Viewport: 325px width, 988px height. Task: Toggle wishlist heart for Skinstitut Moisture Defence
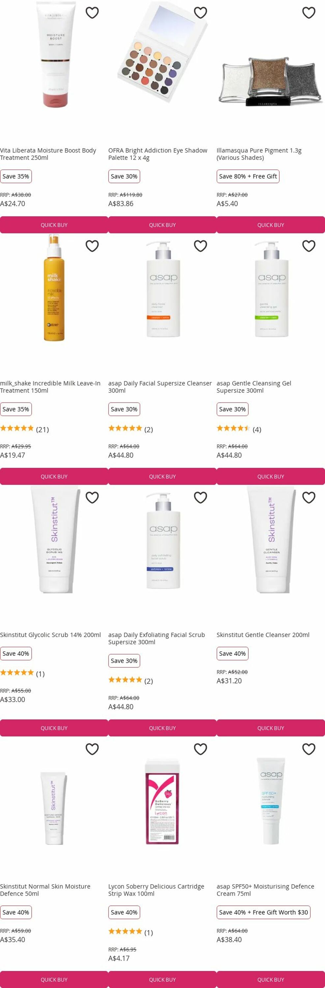click(x=92, y=749)
